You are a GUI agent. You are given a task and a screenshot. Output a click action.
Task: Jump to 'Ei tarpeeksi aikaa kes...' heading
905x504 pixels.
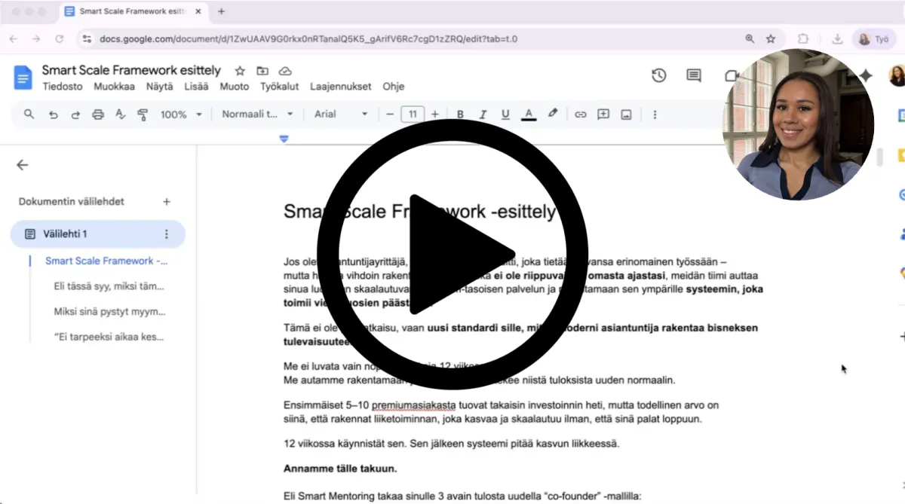pos(109,337)
